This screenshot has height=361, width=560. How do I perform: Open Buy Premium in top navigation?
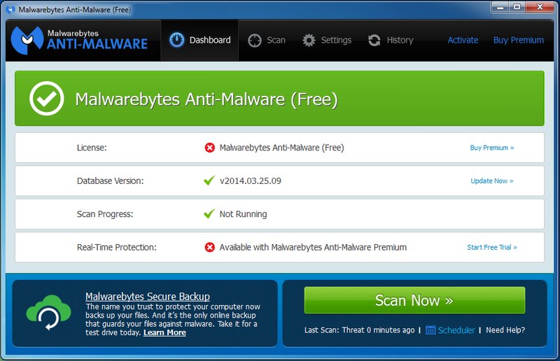518,41
